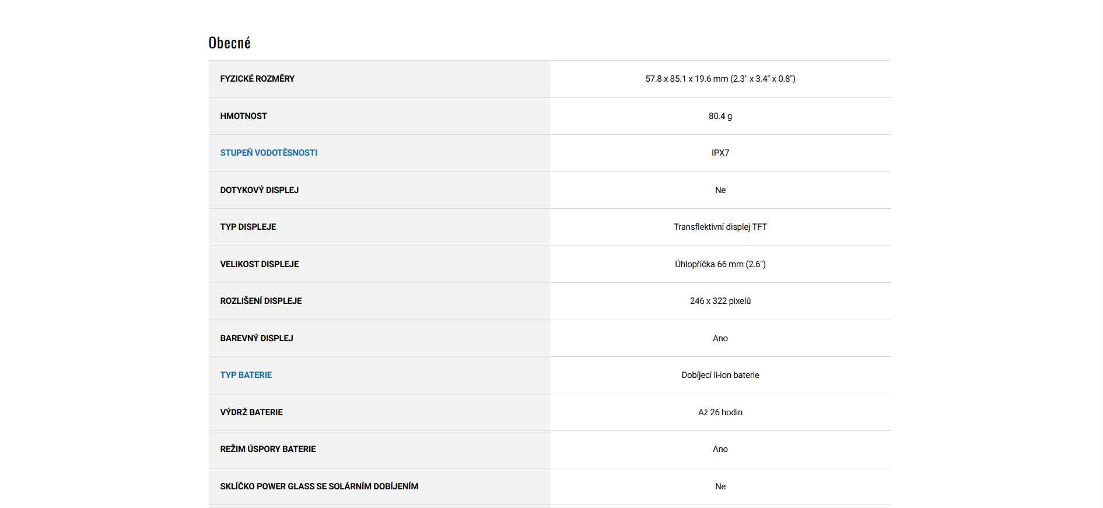
Task: Click the Výdrž baterie row label
Action: [x=251, y=412]
